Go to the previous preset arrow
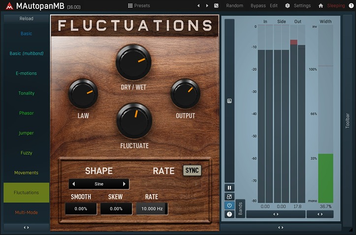 coord(198,6)
